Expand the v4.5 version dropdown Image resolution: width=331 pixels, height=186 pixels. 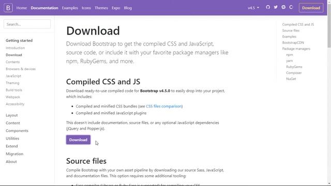(x=253, y=8)
